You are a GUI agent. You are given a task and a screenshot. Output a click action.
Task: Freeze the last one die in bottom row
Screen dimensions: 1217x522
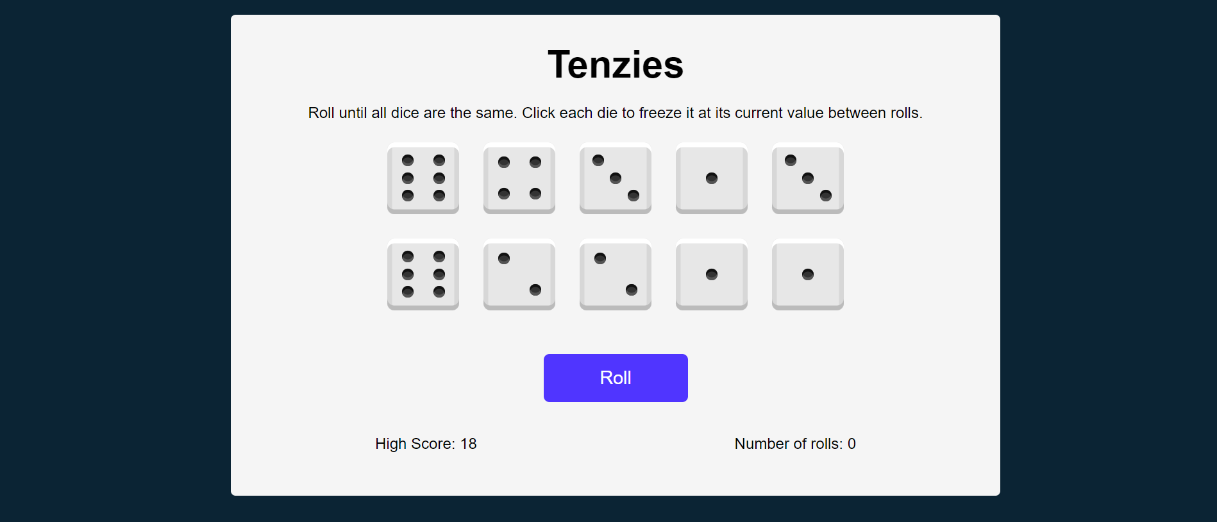click(x=807, y=275)
